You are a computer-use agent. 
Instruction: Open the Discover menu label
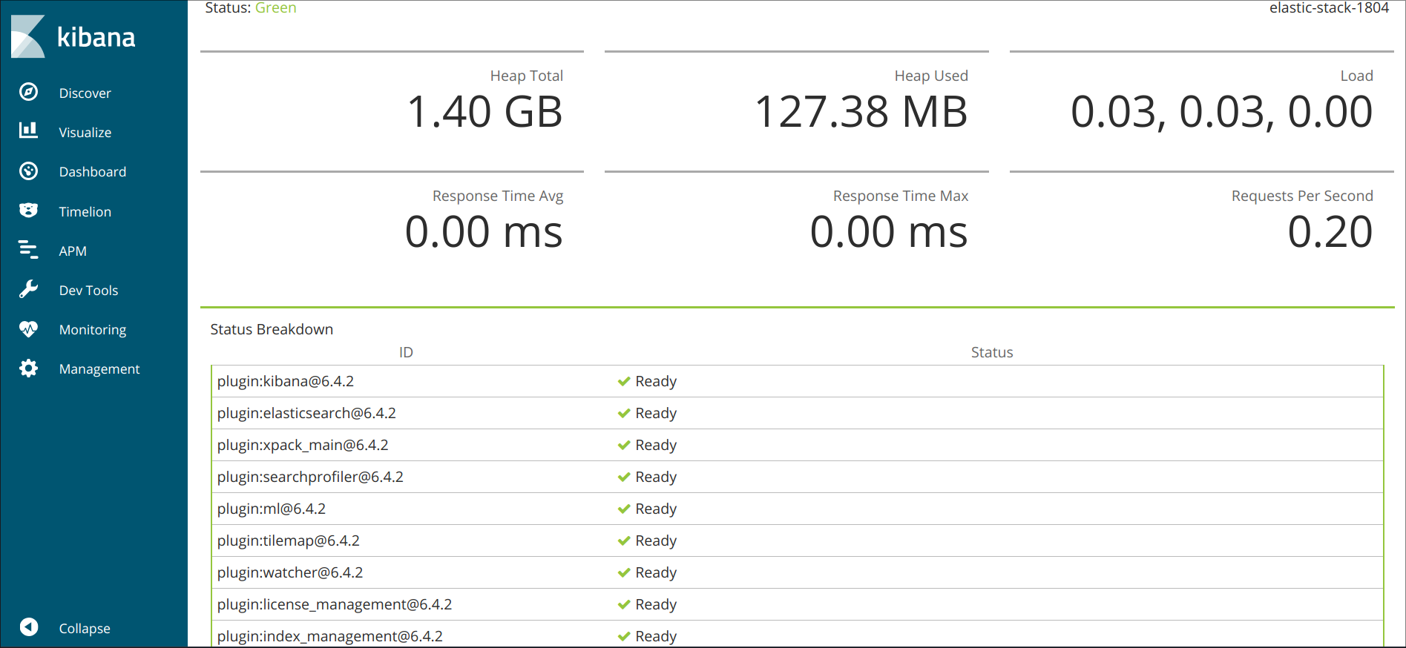(x=85, y=93)
